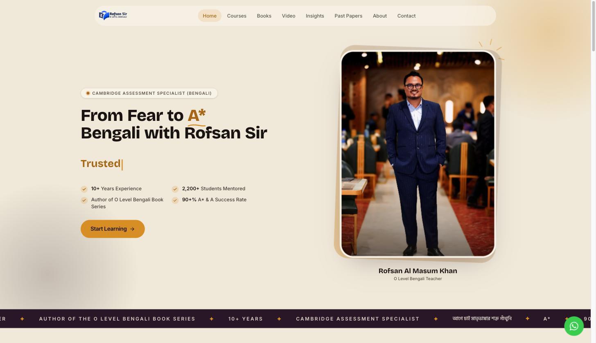Image resolution: width=596 pixels, height=343 pixels.
Task: Click the Bengali script phrase in the ticker
Action: coord(482,318)
